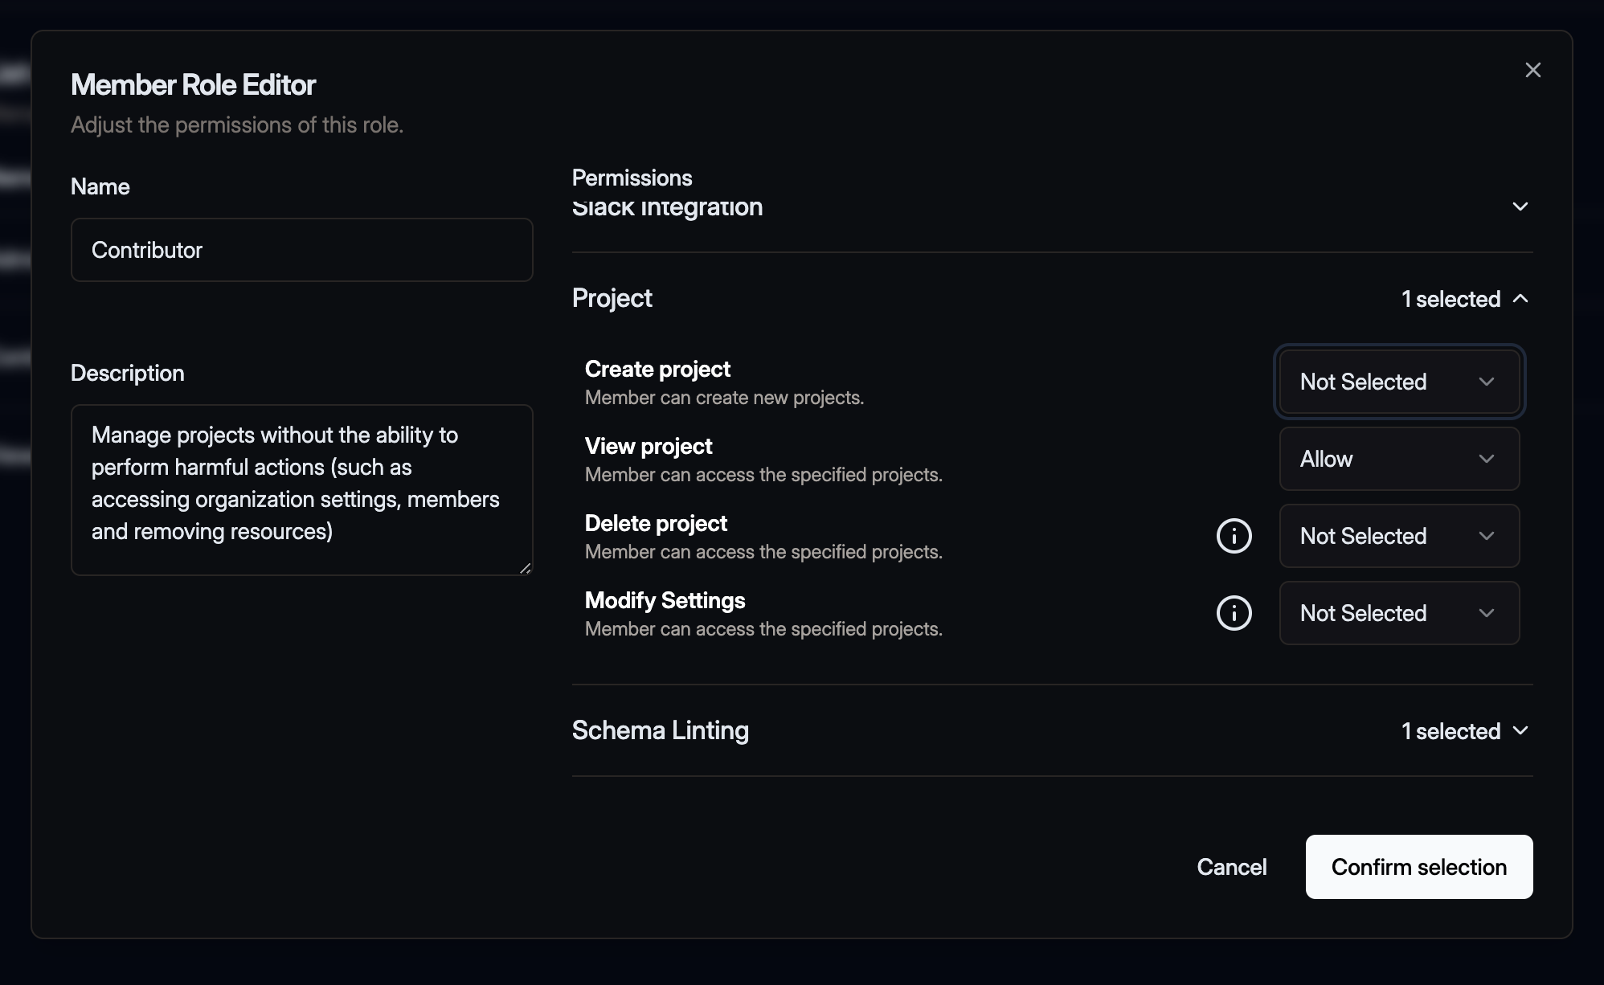Open the View project Allow dropdown

(1398, 459)
